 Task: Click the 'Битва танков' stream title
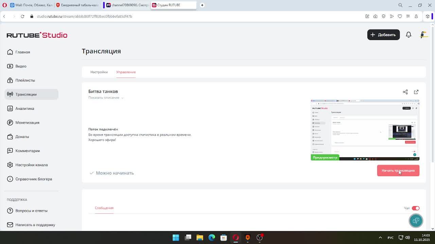tap(103, 91)
